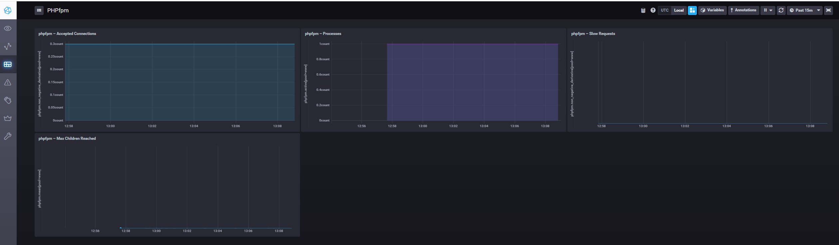Open the database sources icon in the top bar
The height and width of the screenshot is (245, 839).
(x=643, y=10)
